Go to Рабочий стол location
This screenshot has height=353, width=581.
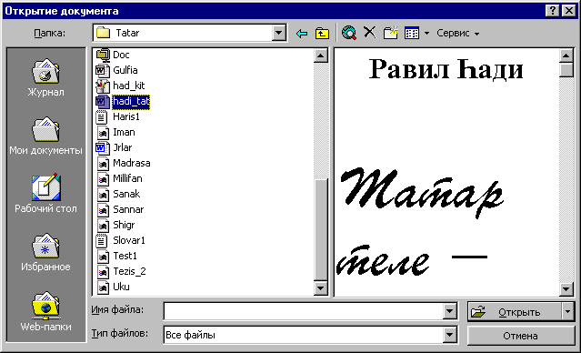(x=45, y=194)
